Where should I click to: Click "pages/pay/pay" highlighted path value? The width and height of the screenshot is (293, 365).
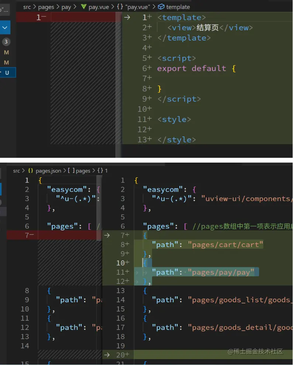point(221,272)
